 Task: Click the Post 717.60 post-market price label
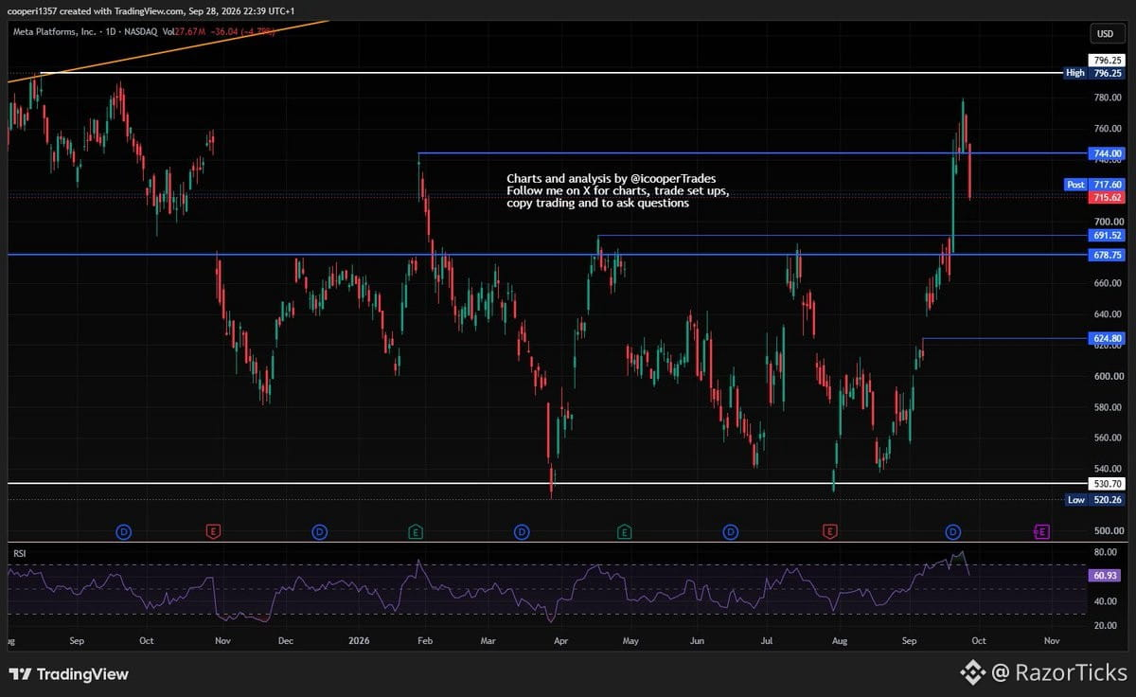coord(1094,185)
